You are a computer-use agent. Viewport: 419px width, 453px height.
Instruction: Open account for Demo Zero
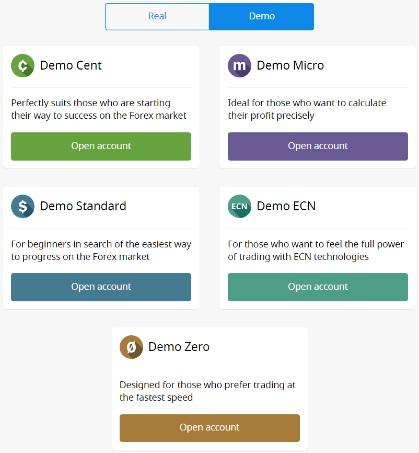tap(210, 428)
